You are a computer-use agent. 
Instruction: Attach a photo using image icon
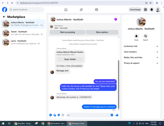pyautogui.click(x=55, y=115)
